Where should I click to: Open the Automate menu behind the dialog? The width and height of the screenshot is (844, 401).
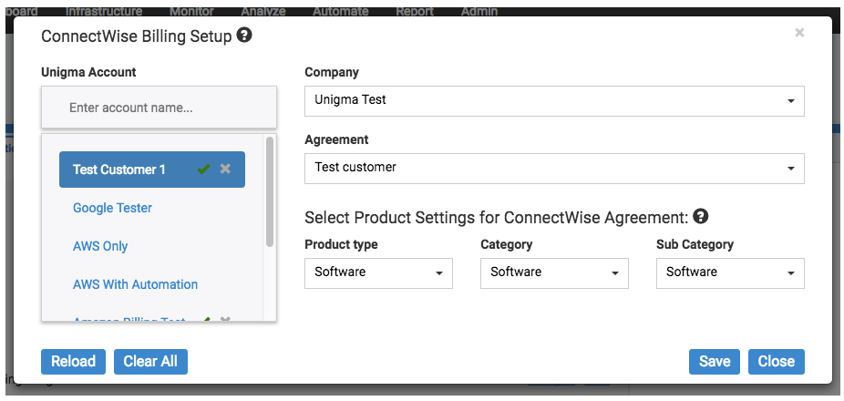coord(340,11)
